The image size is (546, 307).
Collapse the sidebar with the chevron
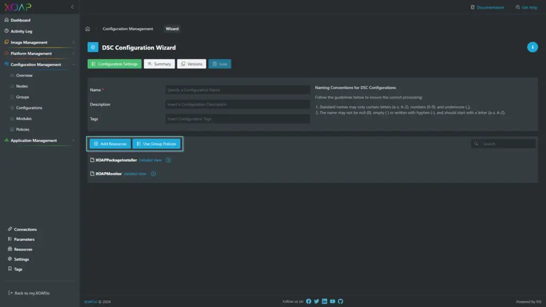point(73,6)
